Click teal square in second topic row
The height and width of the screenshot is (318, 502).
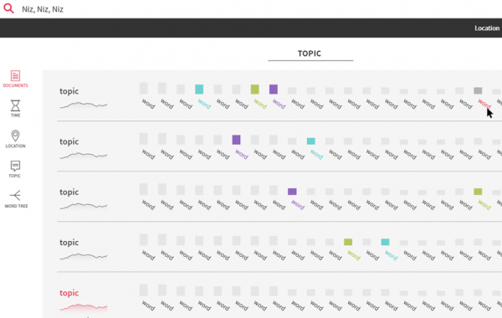click(311, 141)
